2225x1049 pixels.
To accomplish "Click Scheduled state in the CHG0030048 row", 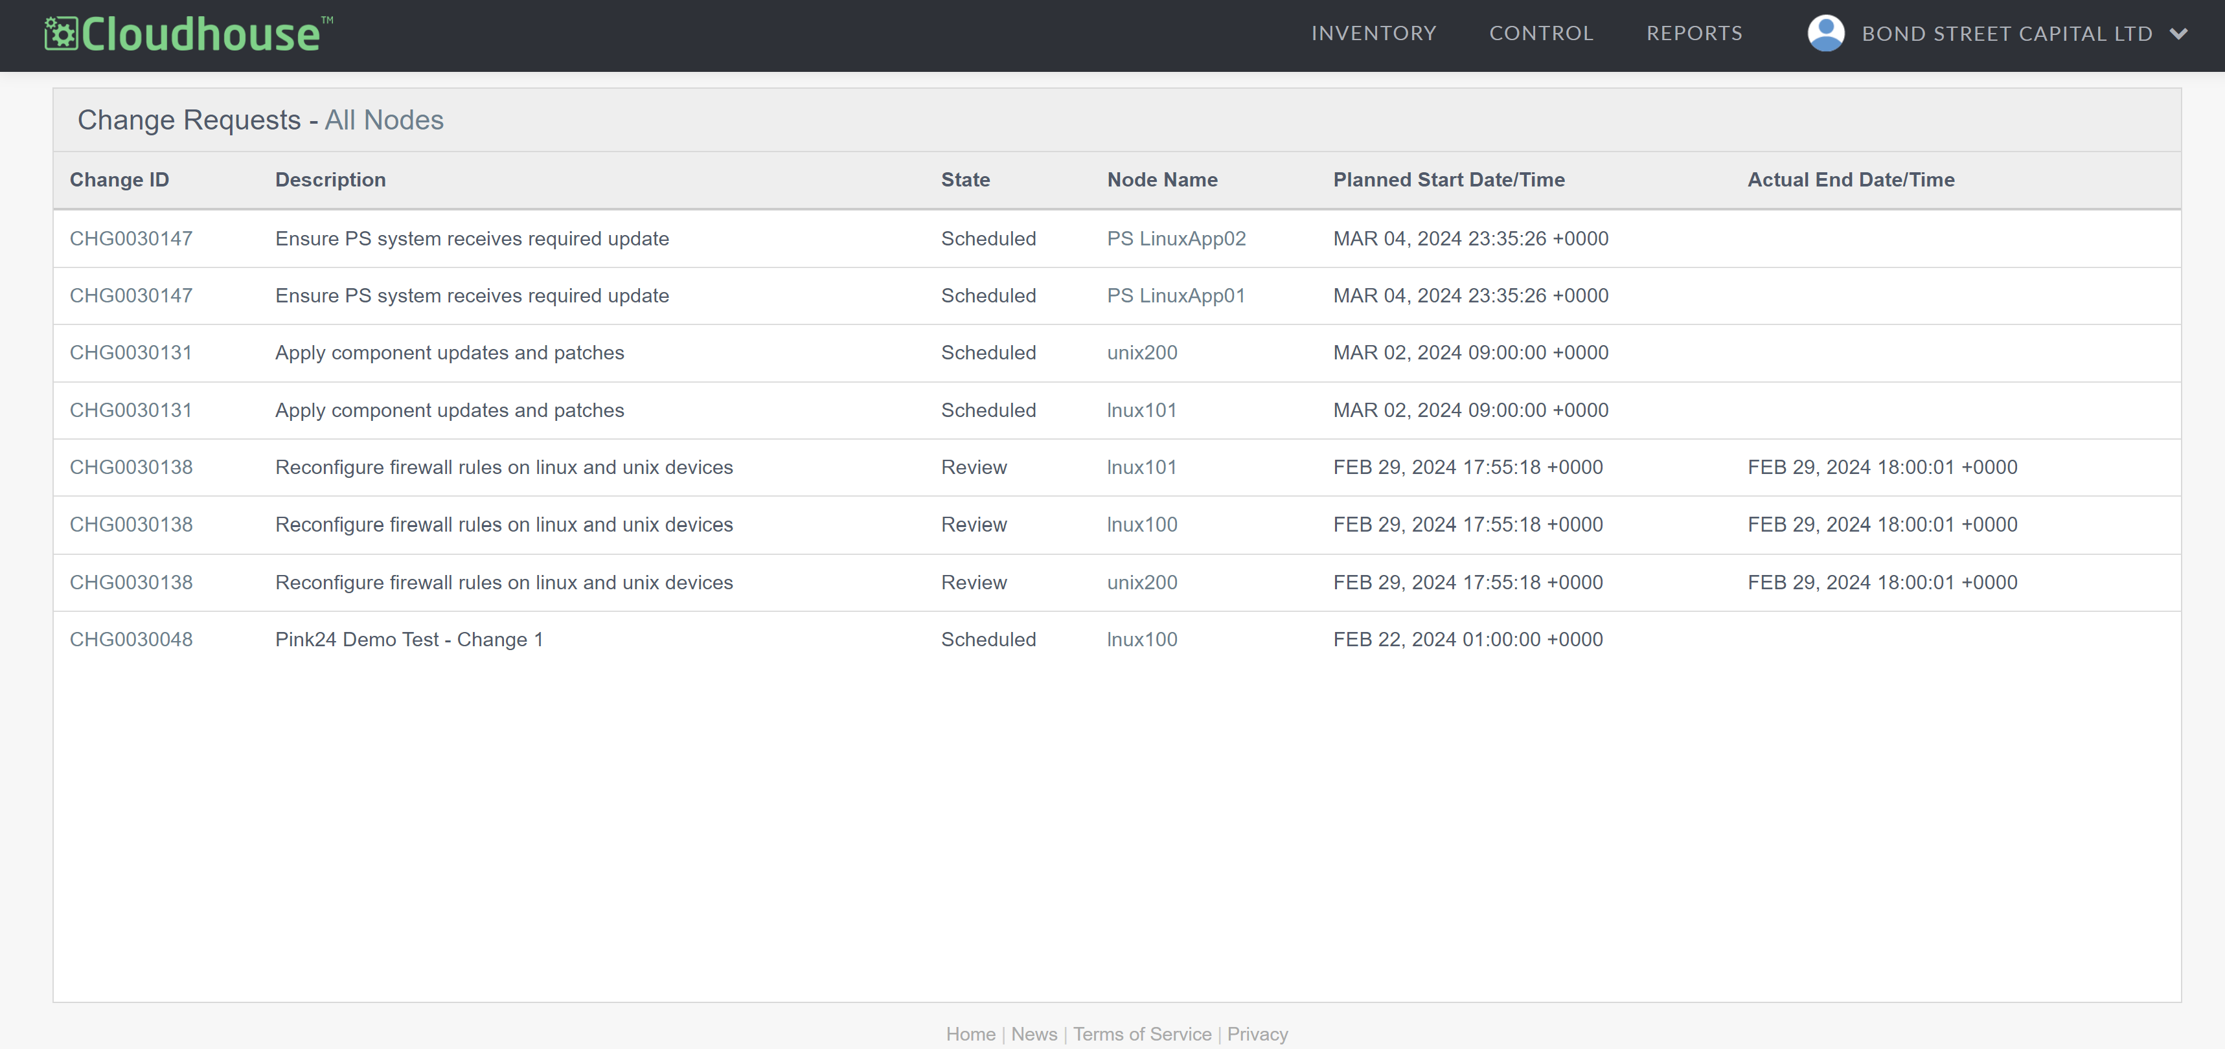I will [988, 639].
